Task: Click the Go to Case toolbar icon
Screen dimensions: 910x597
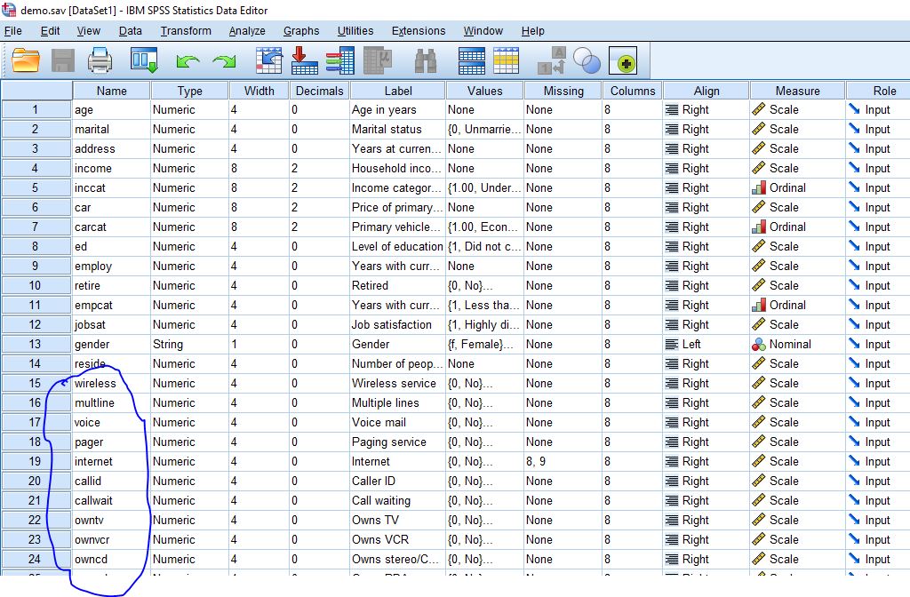Action: pyautogui.click(x=268, y=60)
